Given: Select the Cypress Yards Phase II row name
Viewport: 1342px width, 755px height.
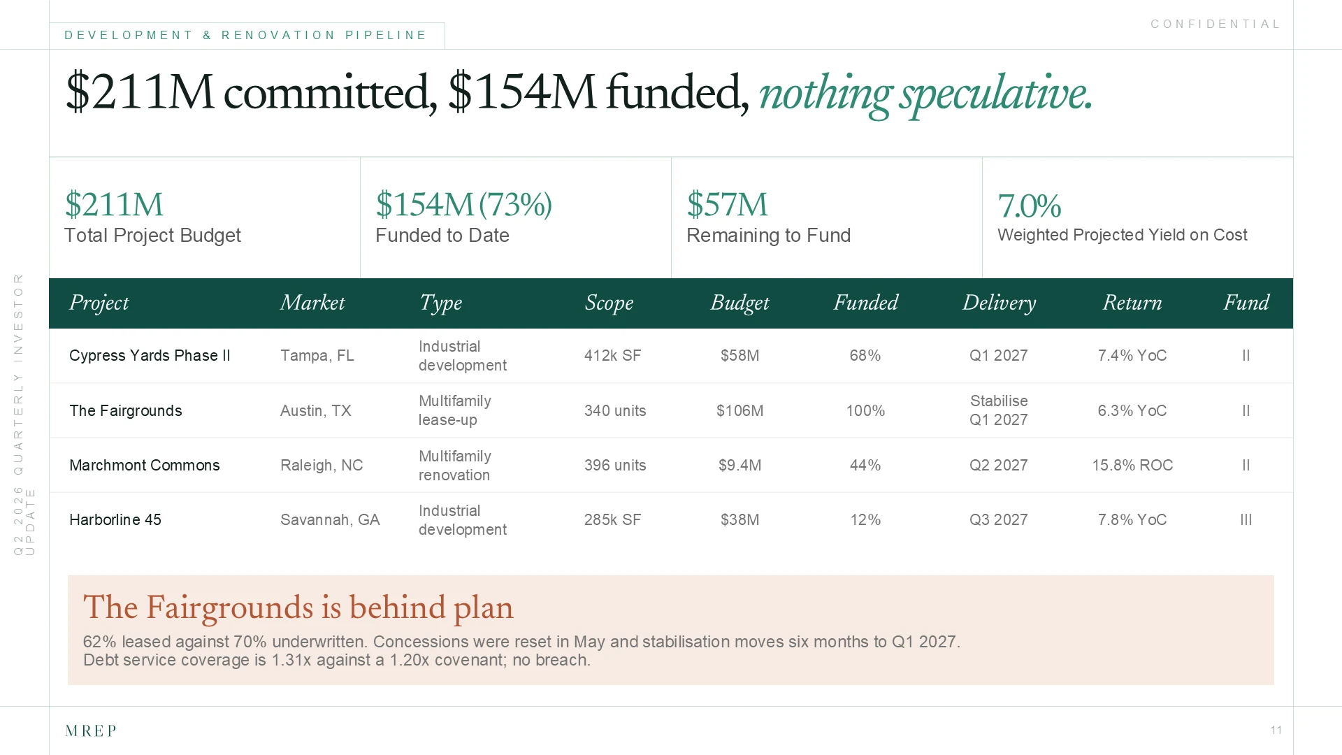Looking at the screenshot, I should coord(150,356).
